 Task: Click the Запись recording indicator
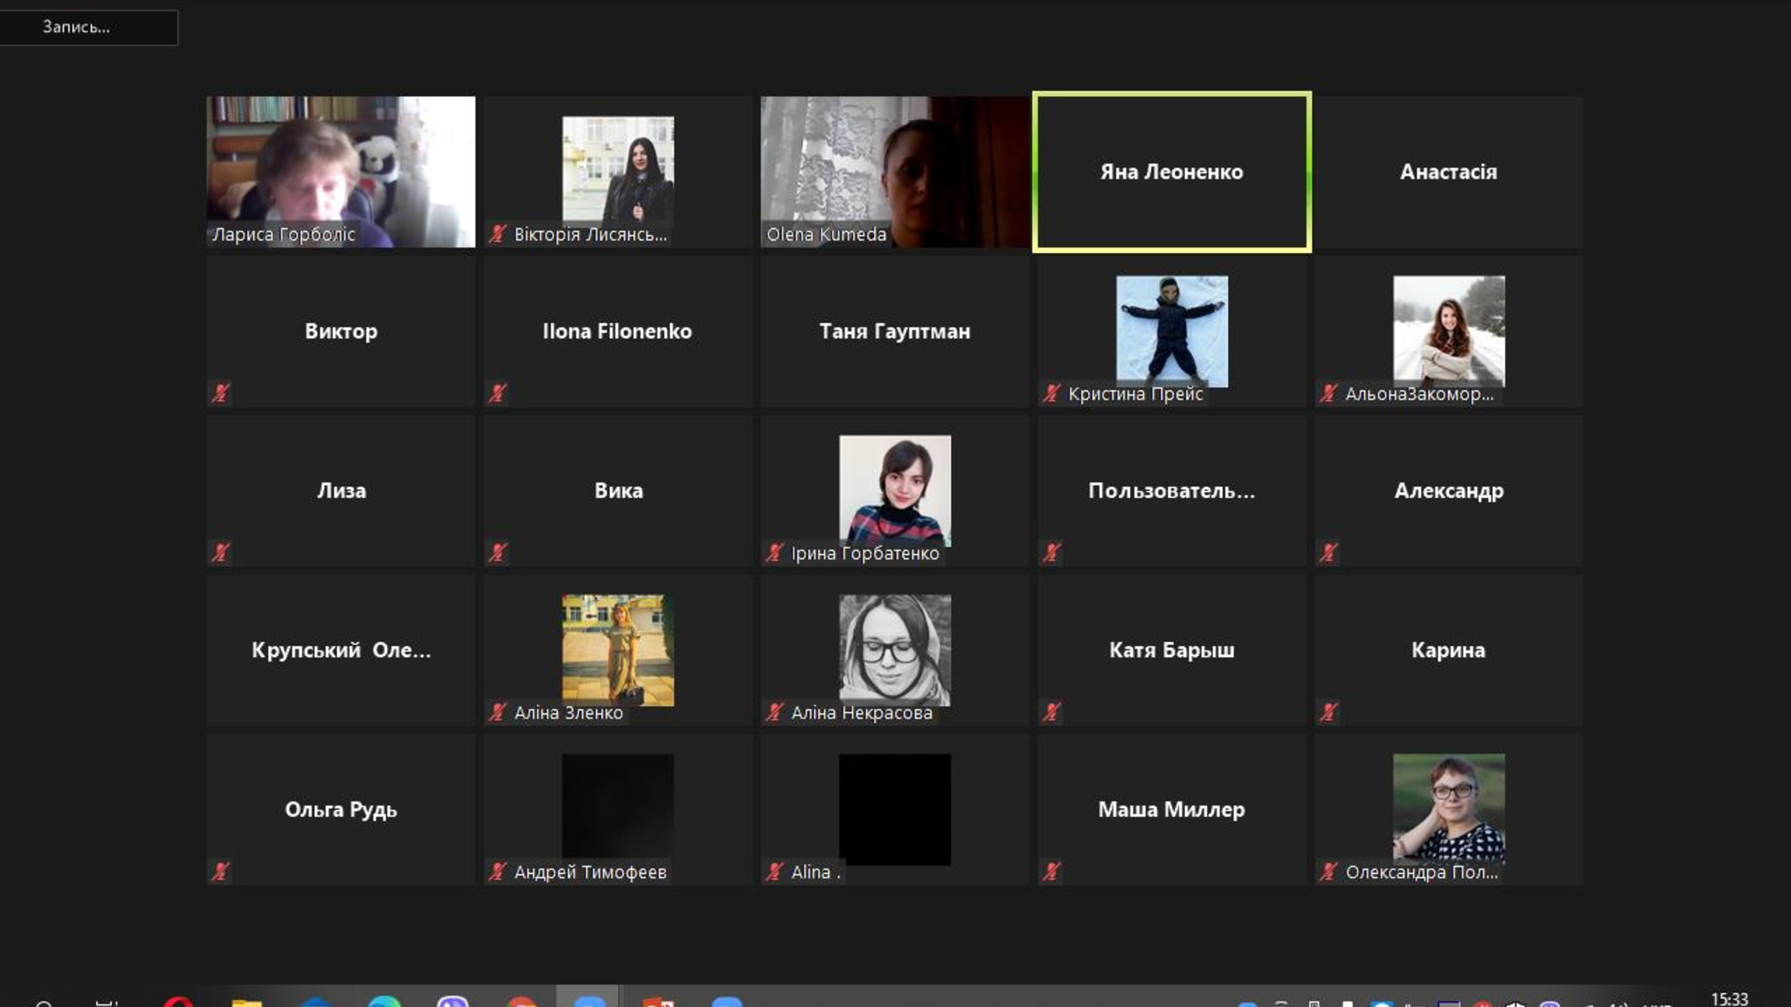point(77,27)
